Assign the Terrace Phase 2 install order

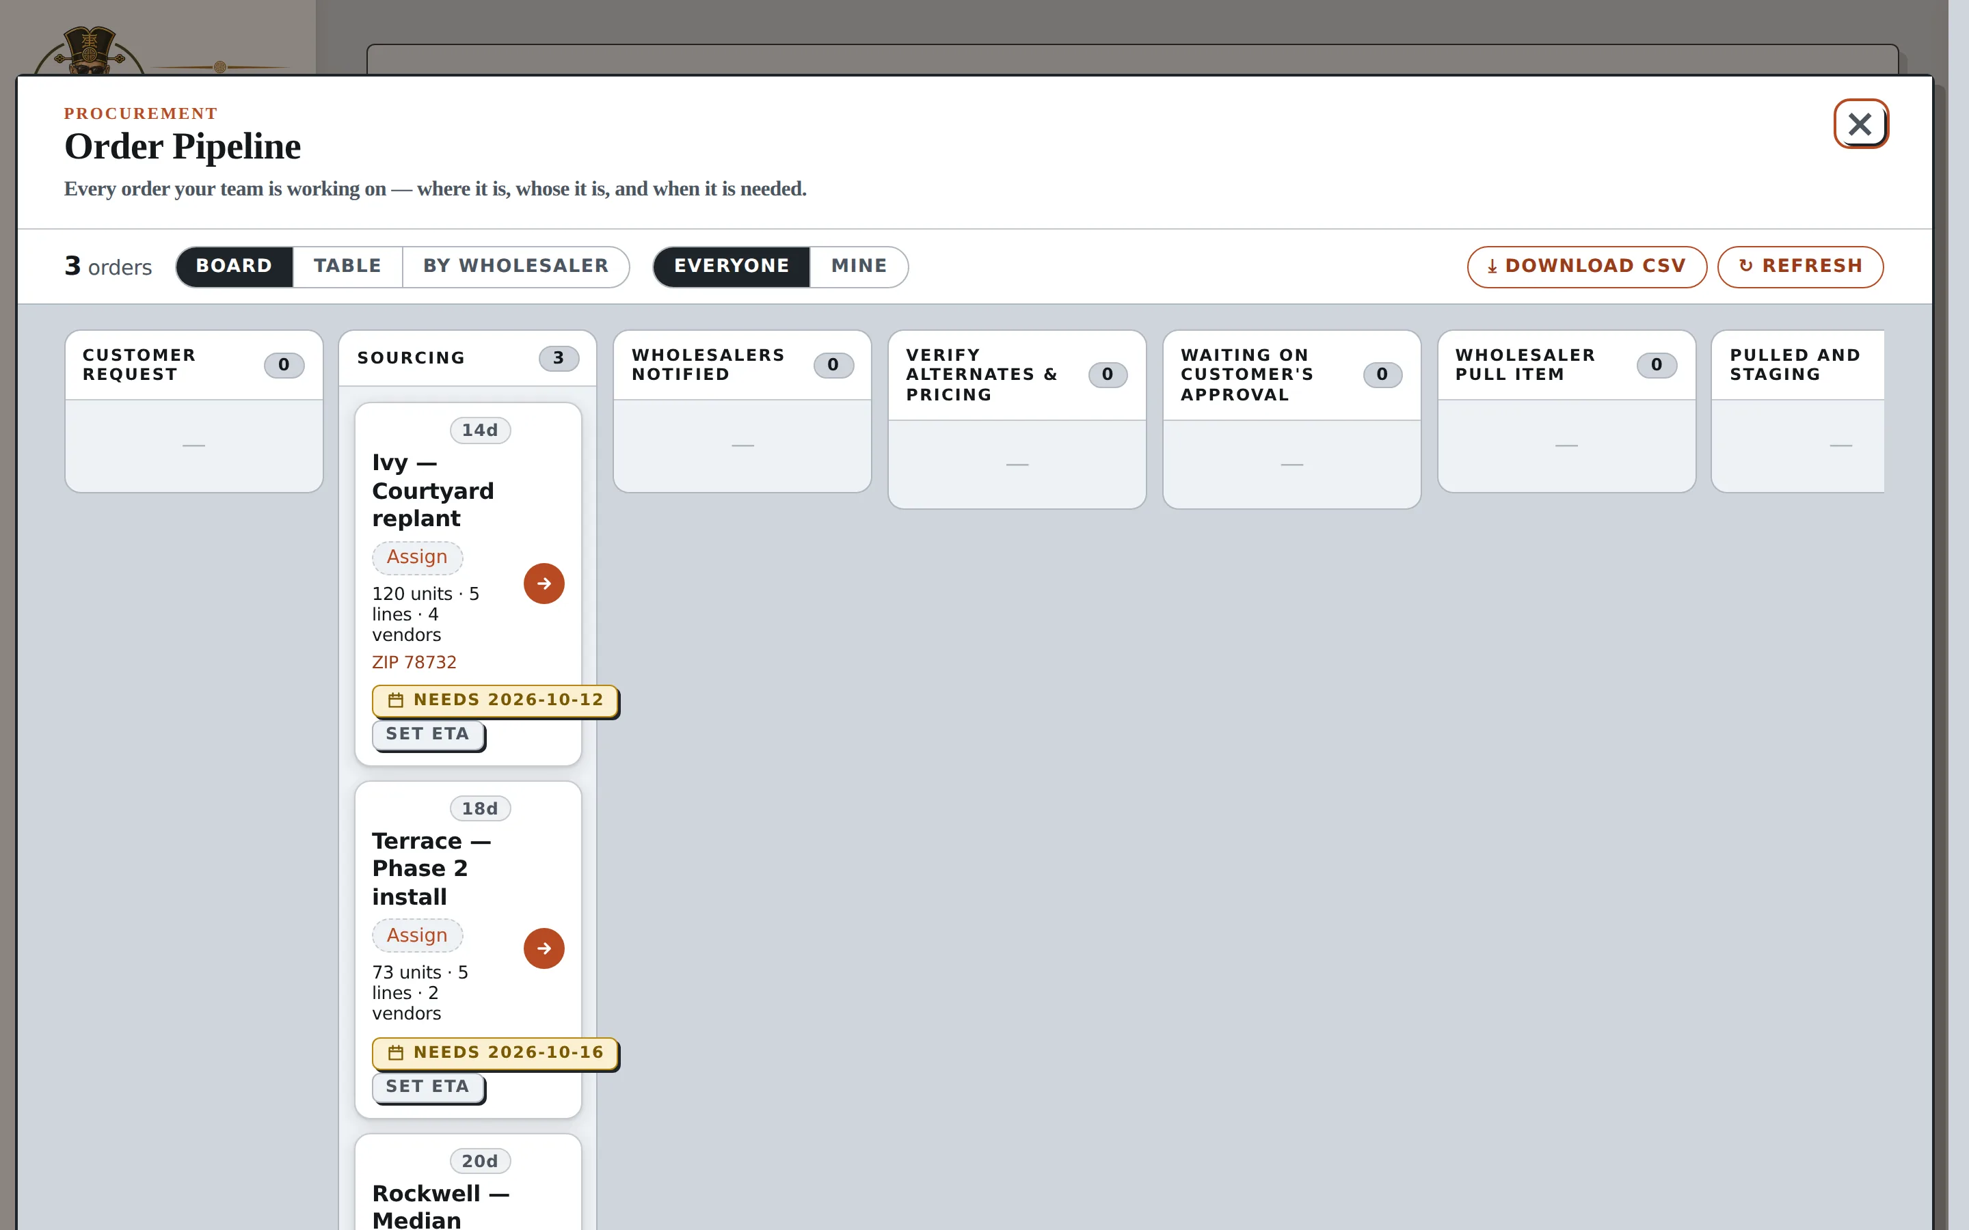(x=418, y=935)
